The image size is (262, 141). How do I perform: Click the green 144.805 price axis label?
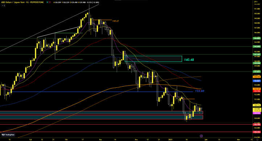257,38
